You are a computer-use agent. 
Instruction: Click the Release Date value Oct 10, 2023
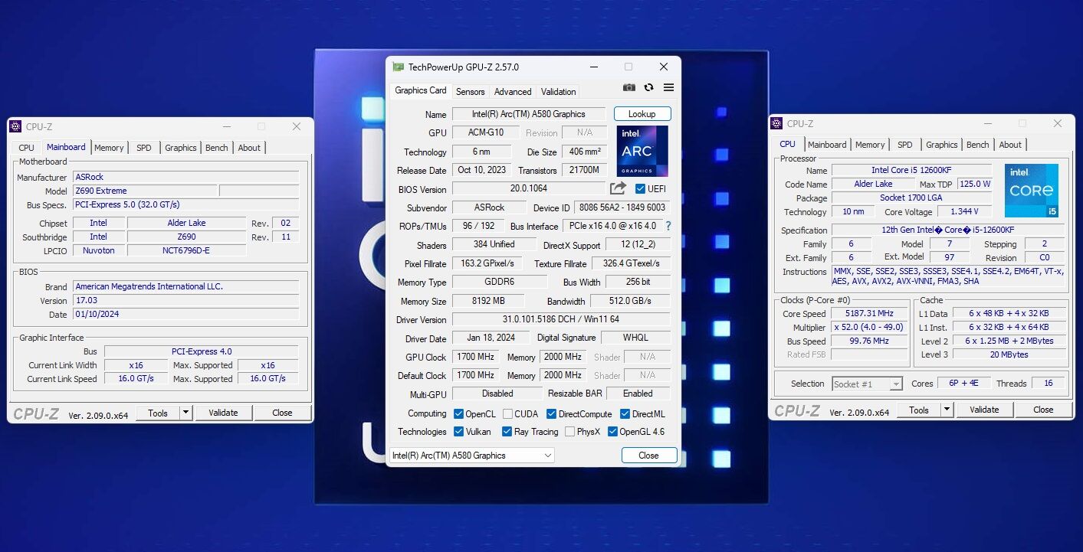[481, 170]
